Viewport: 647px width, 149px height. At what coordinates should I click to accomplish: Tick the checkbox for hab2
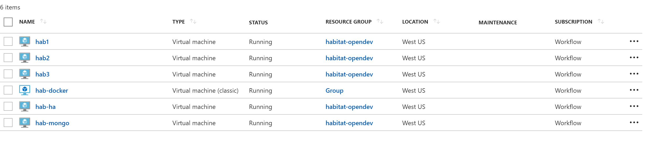[8, 58]
